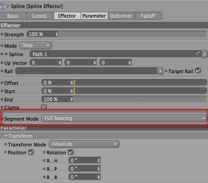Image resolution: width=208 pixels, height=183 pixels.
Task: Open the Segment Mode Full Spacing dropdown
Action: pyautogui.click(x=124, y=118)
